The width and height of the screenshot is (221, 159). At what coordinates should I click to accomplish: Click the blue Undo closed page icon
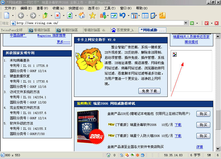tap(122, 15)
